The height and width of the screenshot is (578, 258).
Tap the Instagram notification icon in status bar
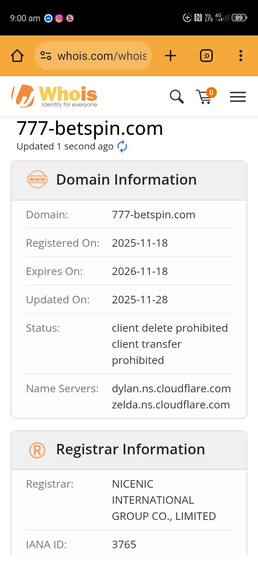[59, 18]
